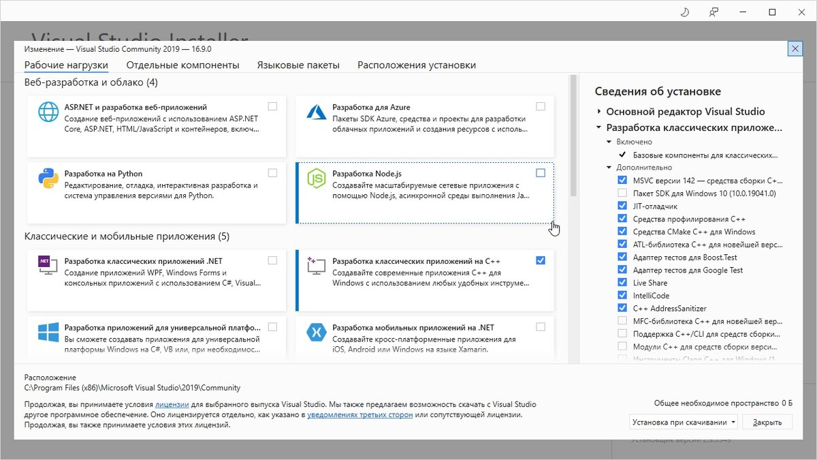Open the лицензии license link
This screenshot has width=817, height=460.
point(172,404)
